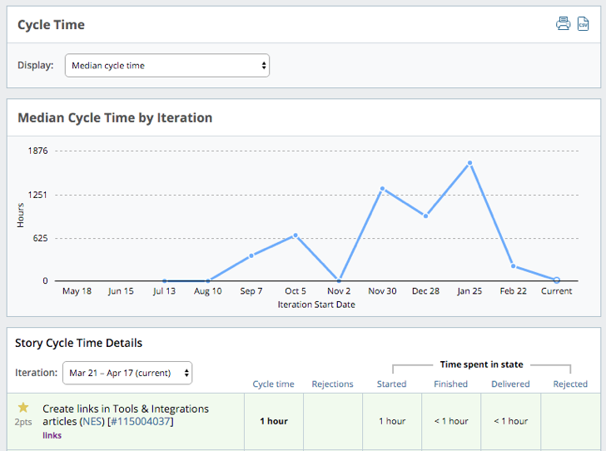Viewport: 606px width, 451px height.
Task: Open the Iteration date range dropdown
Action: [127, 373]
